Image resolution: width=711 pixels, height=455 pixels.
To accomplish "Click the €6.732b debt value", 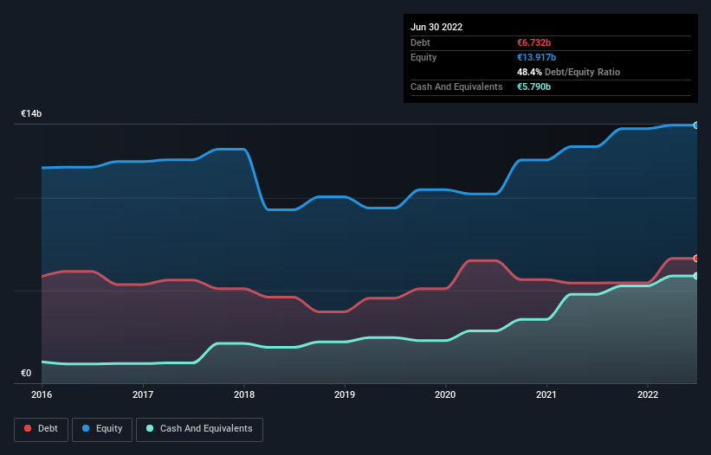I will coord(533,42).
